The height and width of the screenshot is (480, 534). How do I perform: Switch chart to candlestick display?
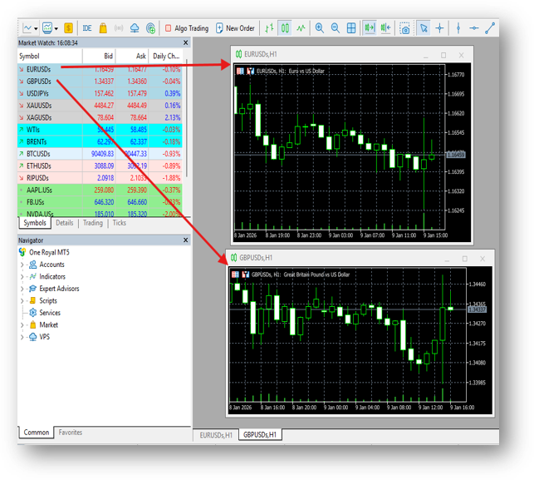pyautogui.click(x=285, y=28)
